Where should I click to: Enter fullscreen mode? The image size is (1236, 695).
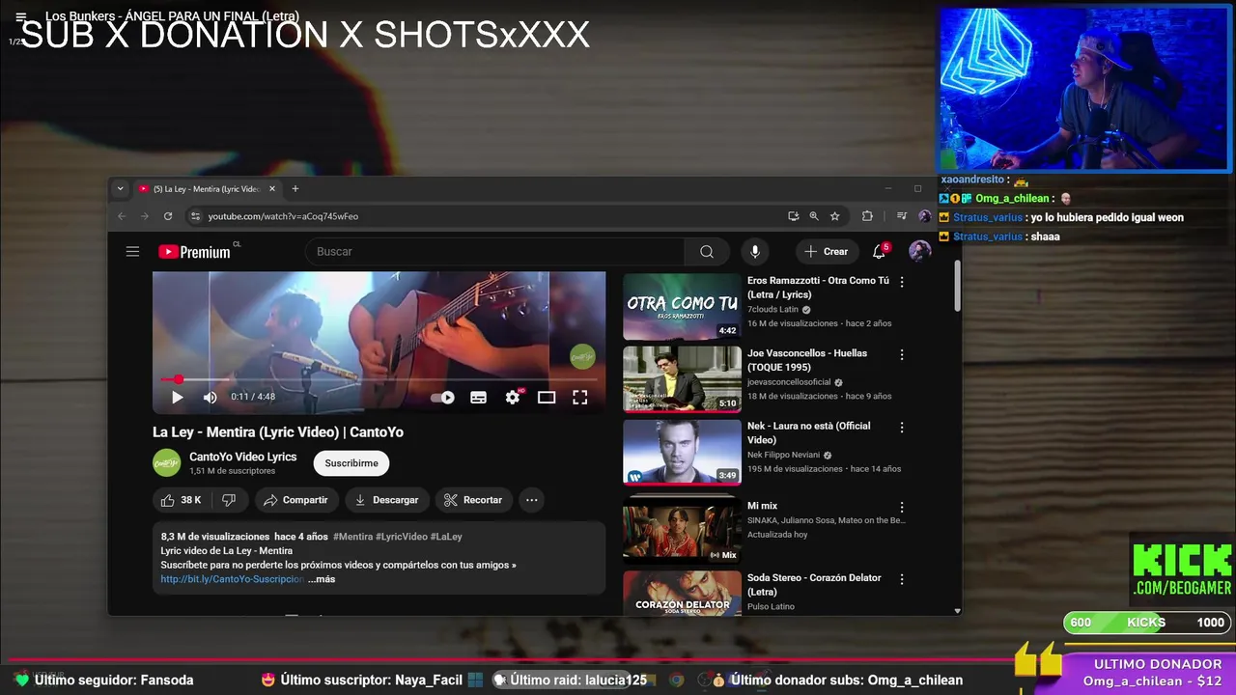point(580,397)
